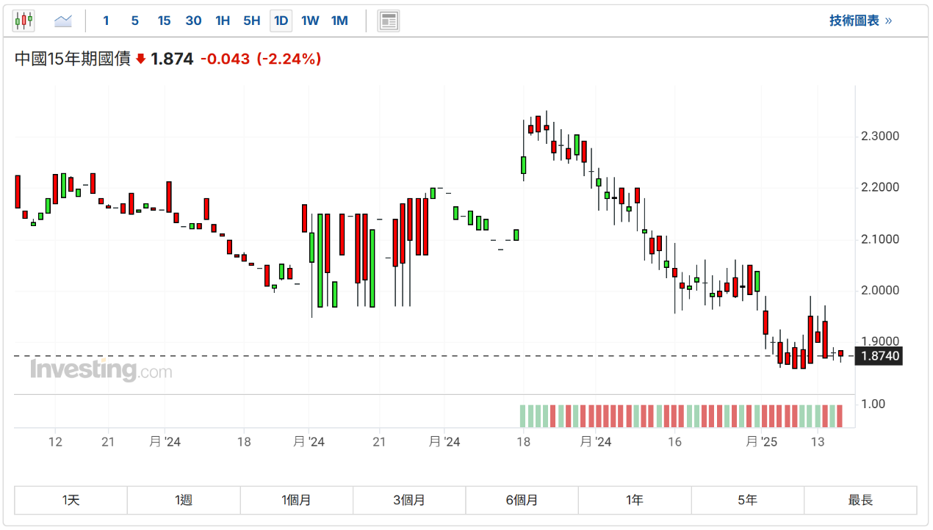Click the 1.8740 current price label

(x=881, y=356)
